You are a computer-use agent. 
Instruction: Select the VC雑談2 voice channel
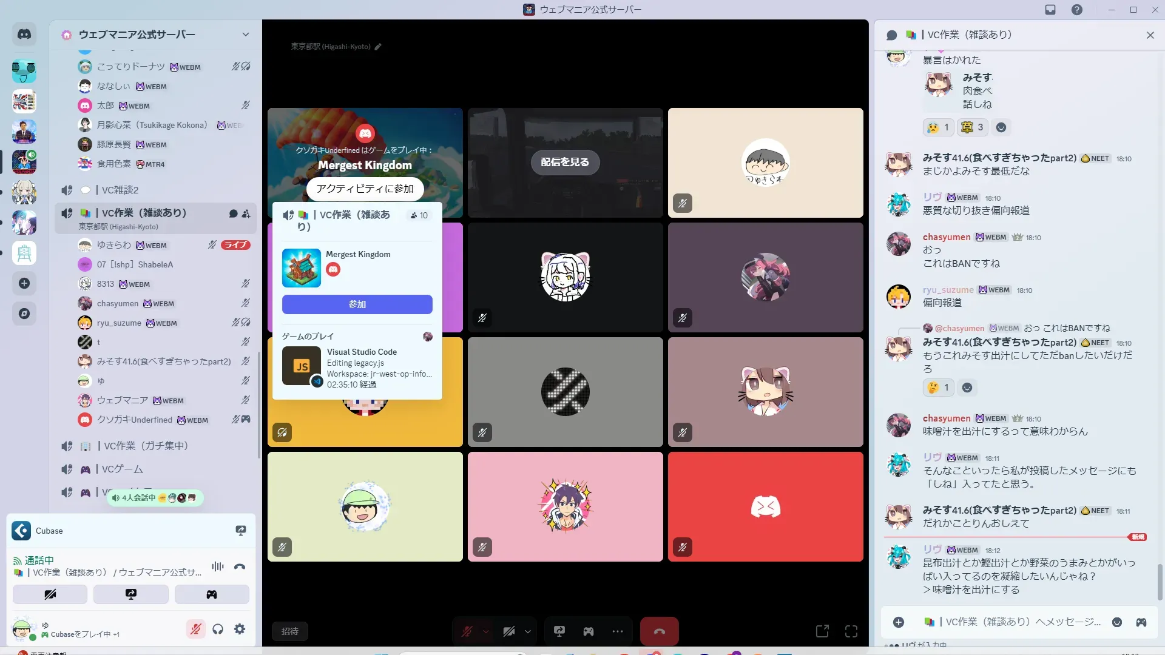[120, 190]
